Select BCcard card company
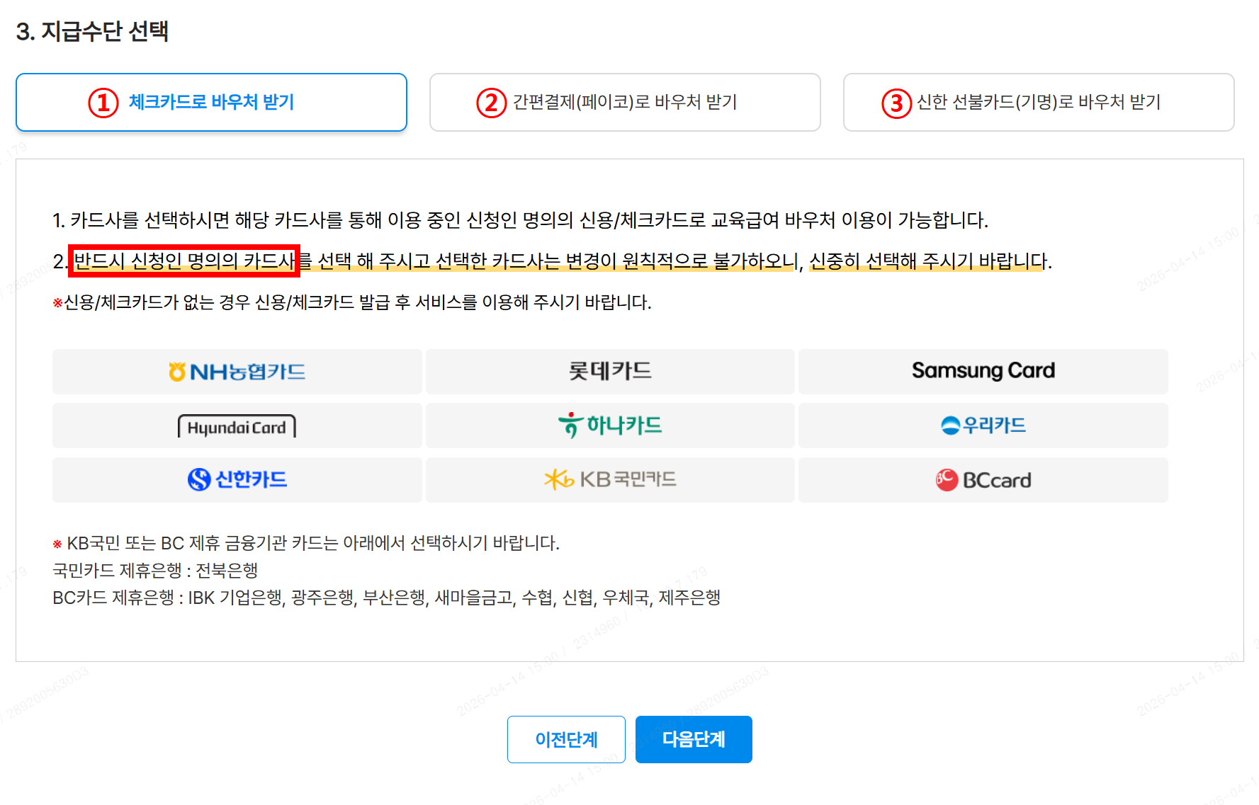 point(983,480)
